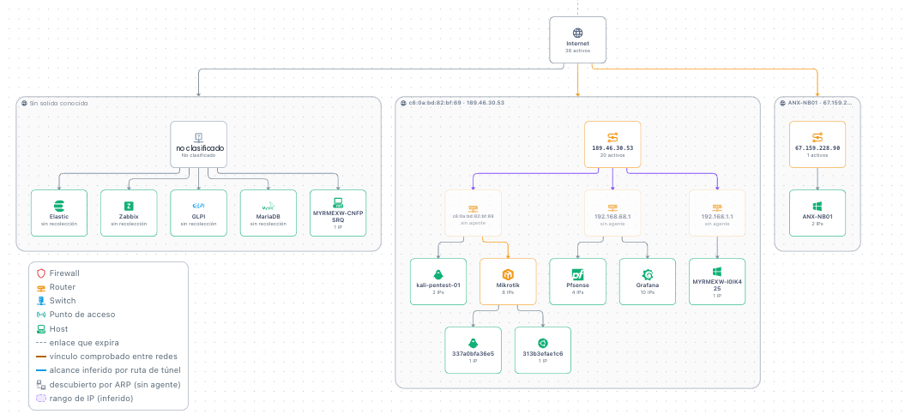Click gateway icon of 189.46.30.53 node
905x420 pixels.
click(x=612, y=137)
